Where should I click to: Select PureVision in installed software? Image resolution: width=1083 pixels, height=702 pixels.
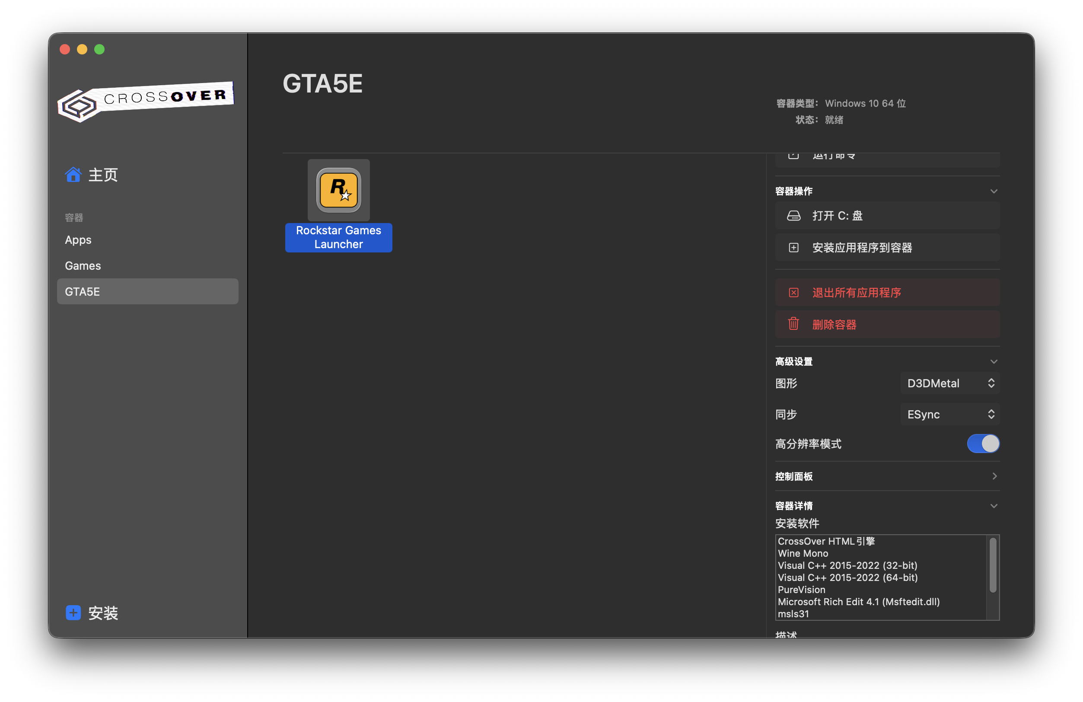801,590
